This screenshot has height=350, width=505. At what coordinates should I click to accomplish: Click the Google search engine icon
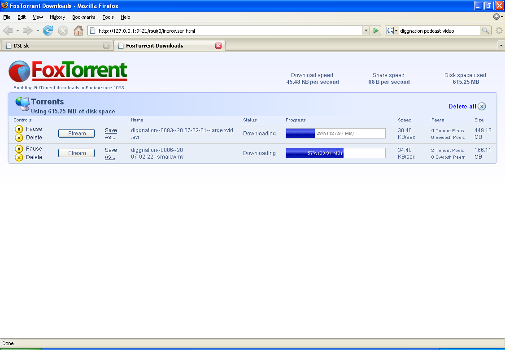click(390, 30)
